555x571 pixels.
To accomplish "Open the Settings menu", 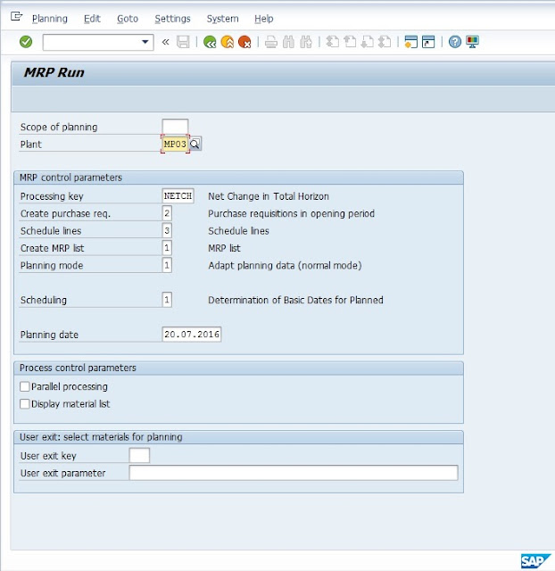I will [x=172, y=19].
